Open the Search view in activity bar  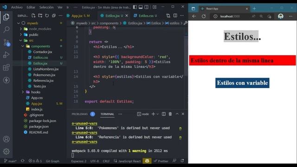click(6, 30)
